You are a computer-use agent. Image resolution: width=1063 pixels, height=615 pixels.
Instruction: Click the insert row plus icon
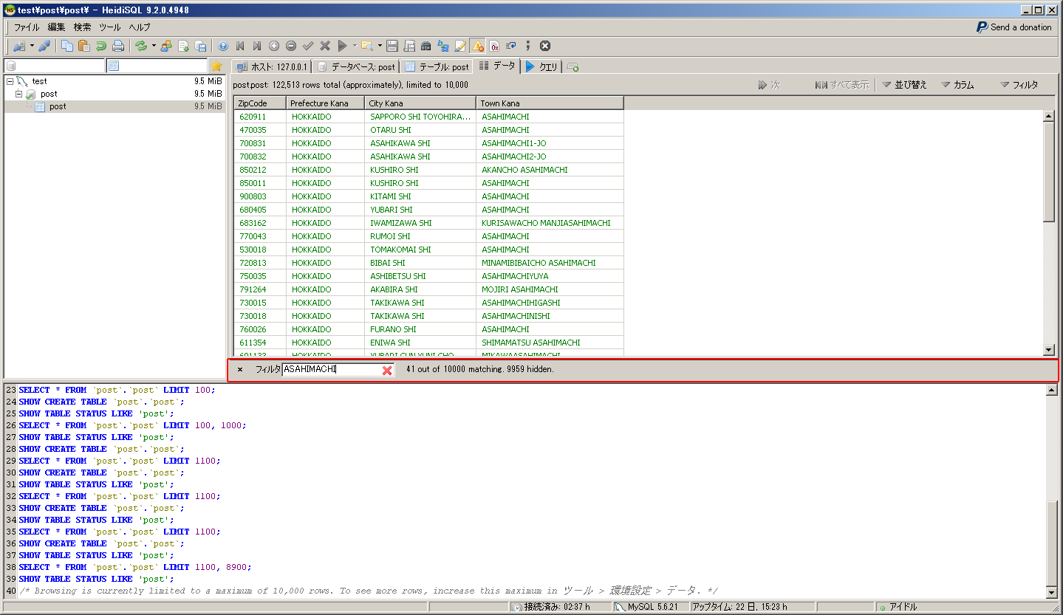point(274,46)
